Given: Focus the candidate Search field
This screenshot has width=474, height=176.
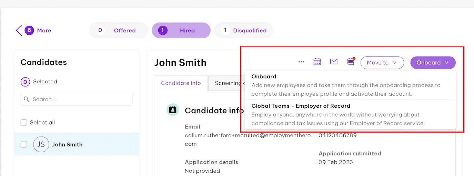Looking at the screenshot, I should (77, 99).
